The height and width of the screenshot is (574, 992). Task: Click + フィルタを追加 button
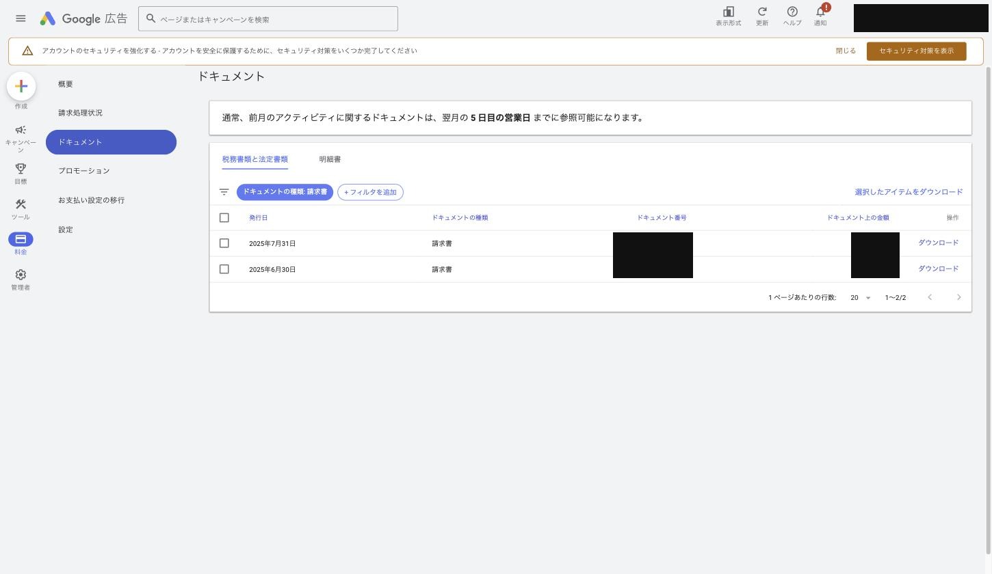370,192
